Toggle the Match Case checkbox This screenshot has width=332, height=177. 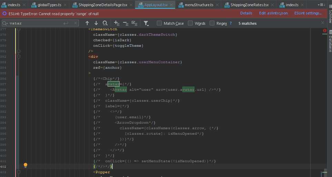(159, 23)
